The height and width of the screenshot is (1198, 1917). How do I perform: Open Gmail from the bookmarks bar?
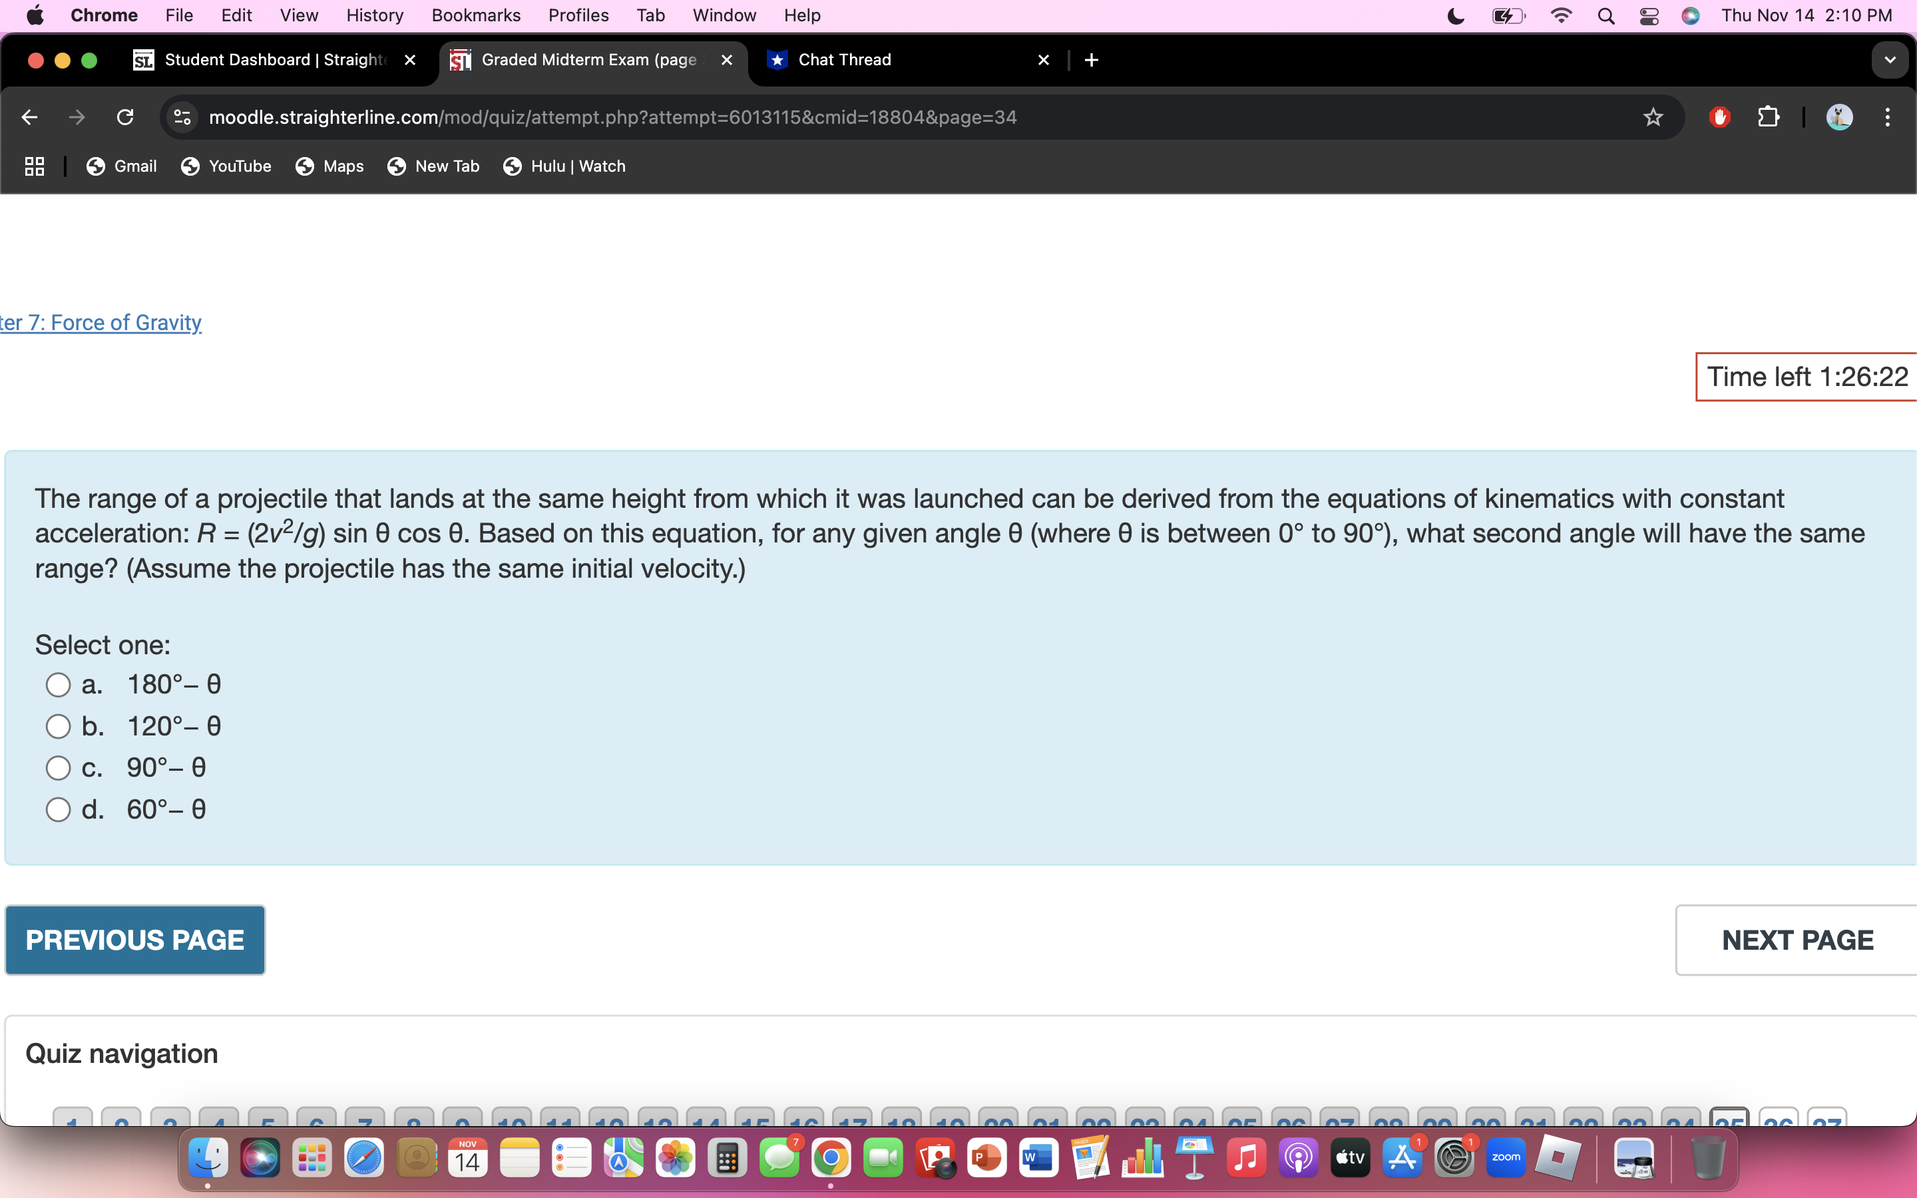(x=121, y=166)
